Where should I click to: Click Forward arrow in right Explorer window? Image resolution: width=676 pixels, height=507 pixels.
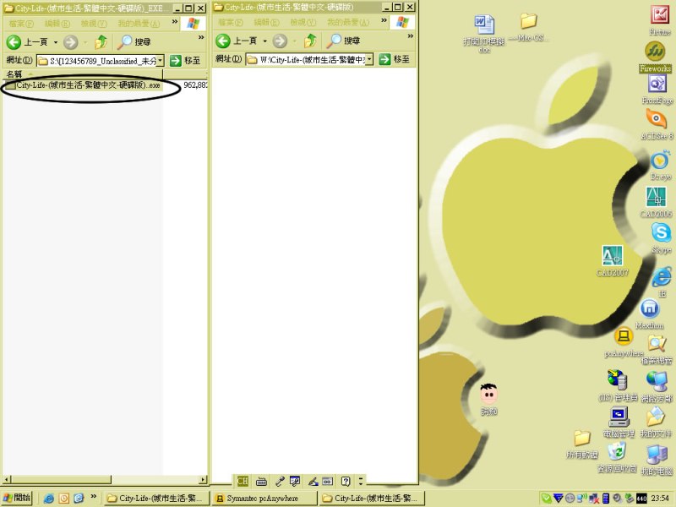pos(280,41)
